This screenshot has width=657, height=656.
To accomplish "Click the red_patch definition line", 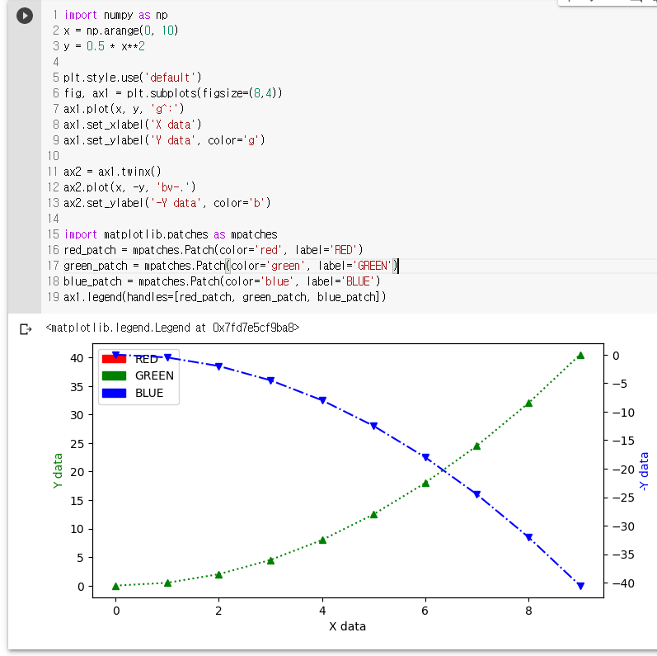I will [214, 250].
